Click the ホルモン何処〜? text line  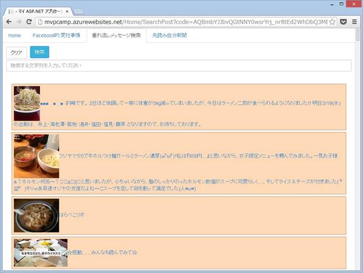178,182
